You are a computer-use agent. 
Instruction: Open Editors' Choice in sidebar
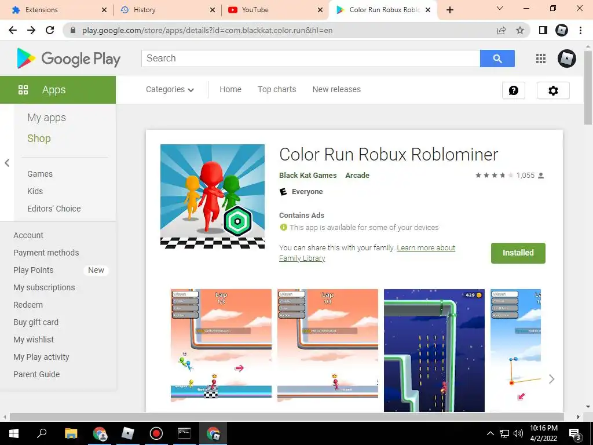click(54, 209)
